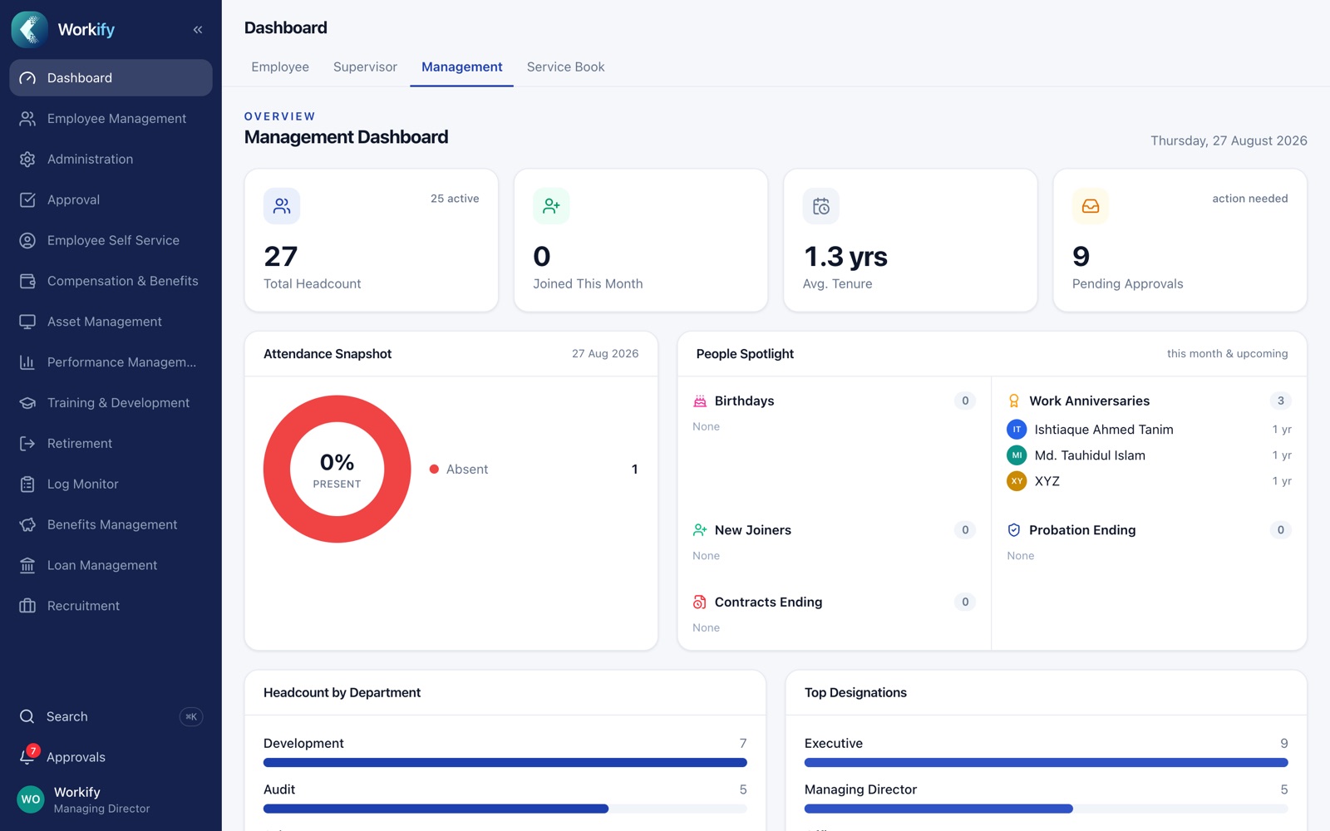Screen dimensions: 1330x831
Task: Click the Search magnifier icon in the sidebar
Action: click(27, 716)
